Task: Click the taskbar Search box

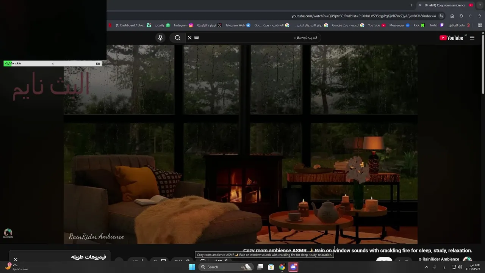Action: click(226, 267)
